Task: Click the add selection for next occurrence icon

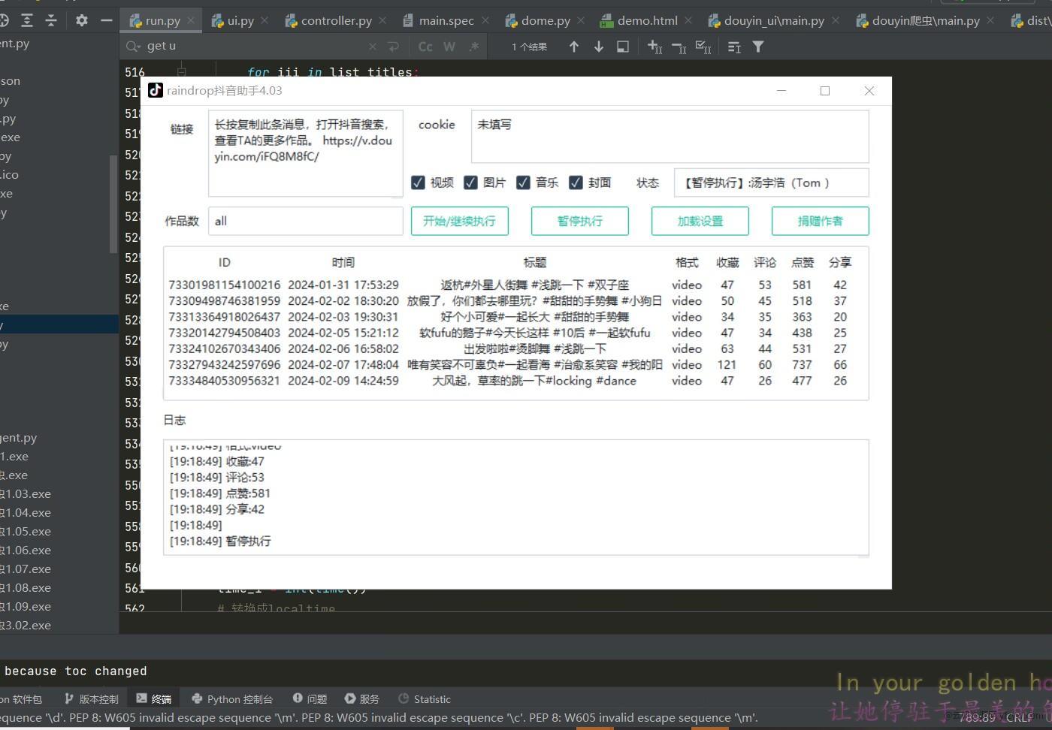Action: pyautogui.click(x=654, y=47)
